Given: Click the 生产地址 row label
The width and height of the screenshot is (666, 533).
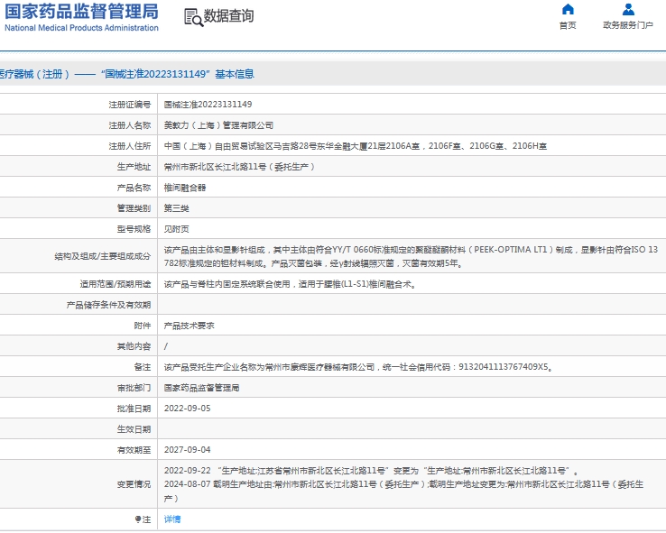Looking at the screenshot, I should 134,167.
